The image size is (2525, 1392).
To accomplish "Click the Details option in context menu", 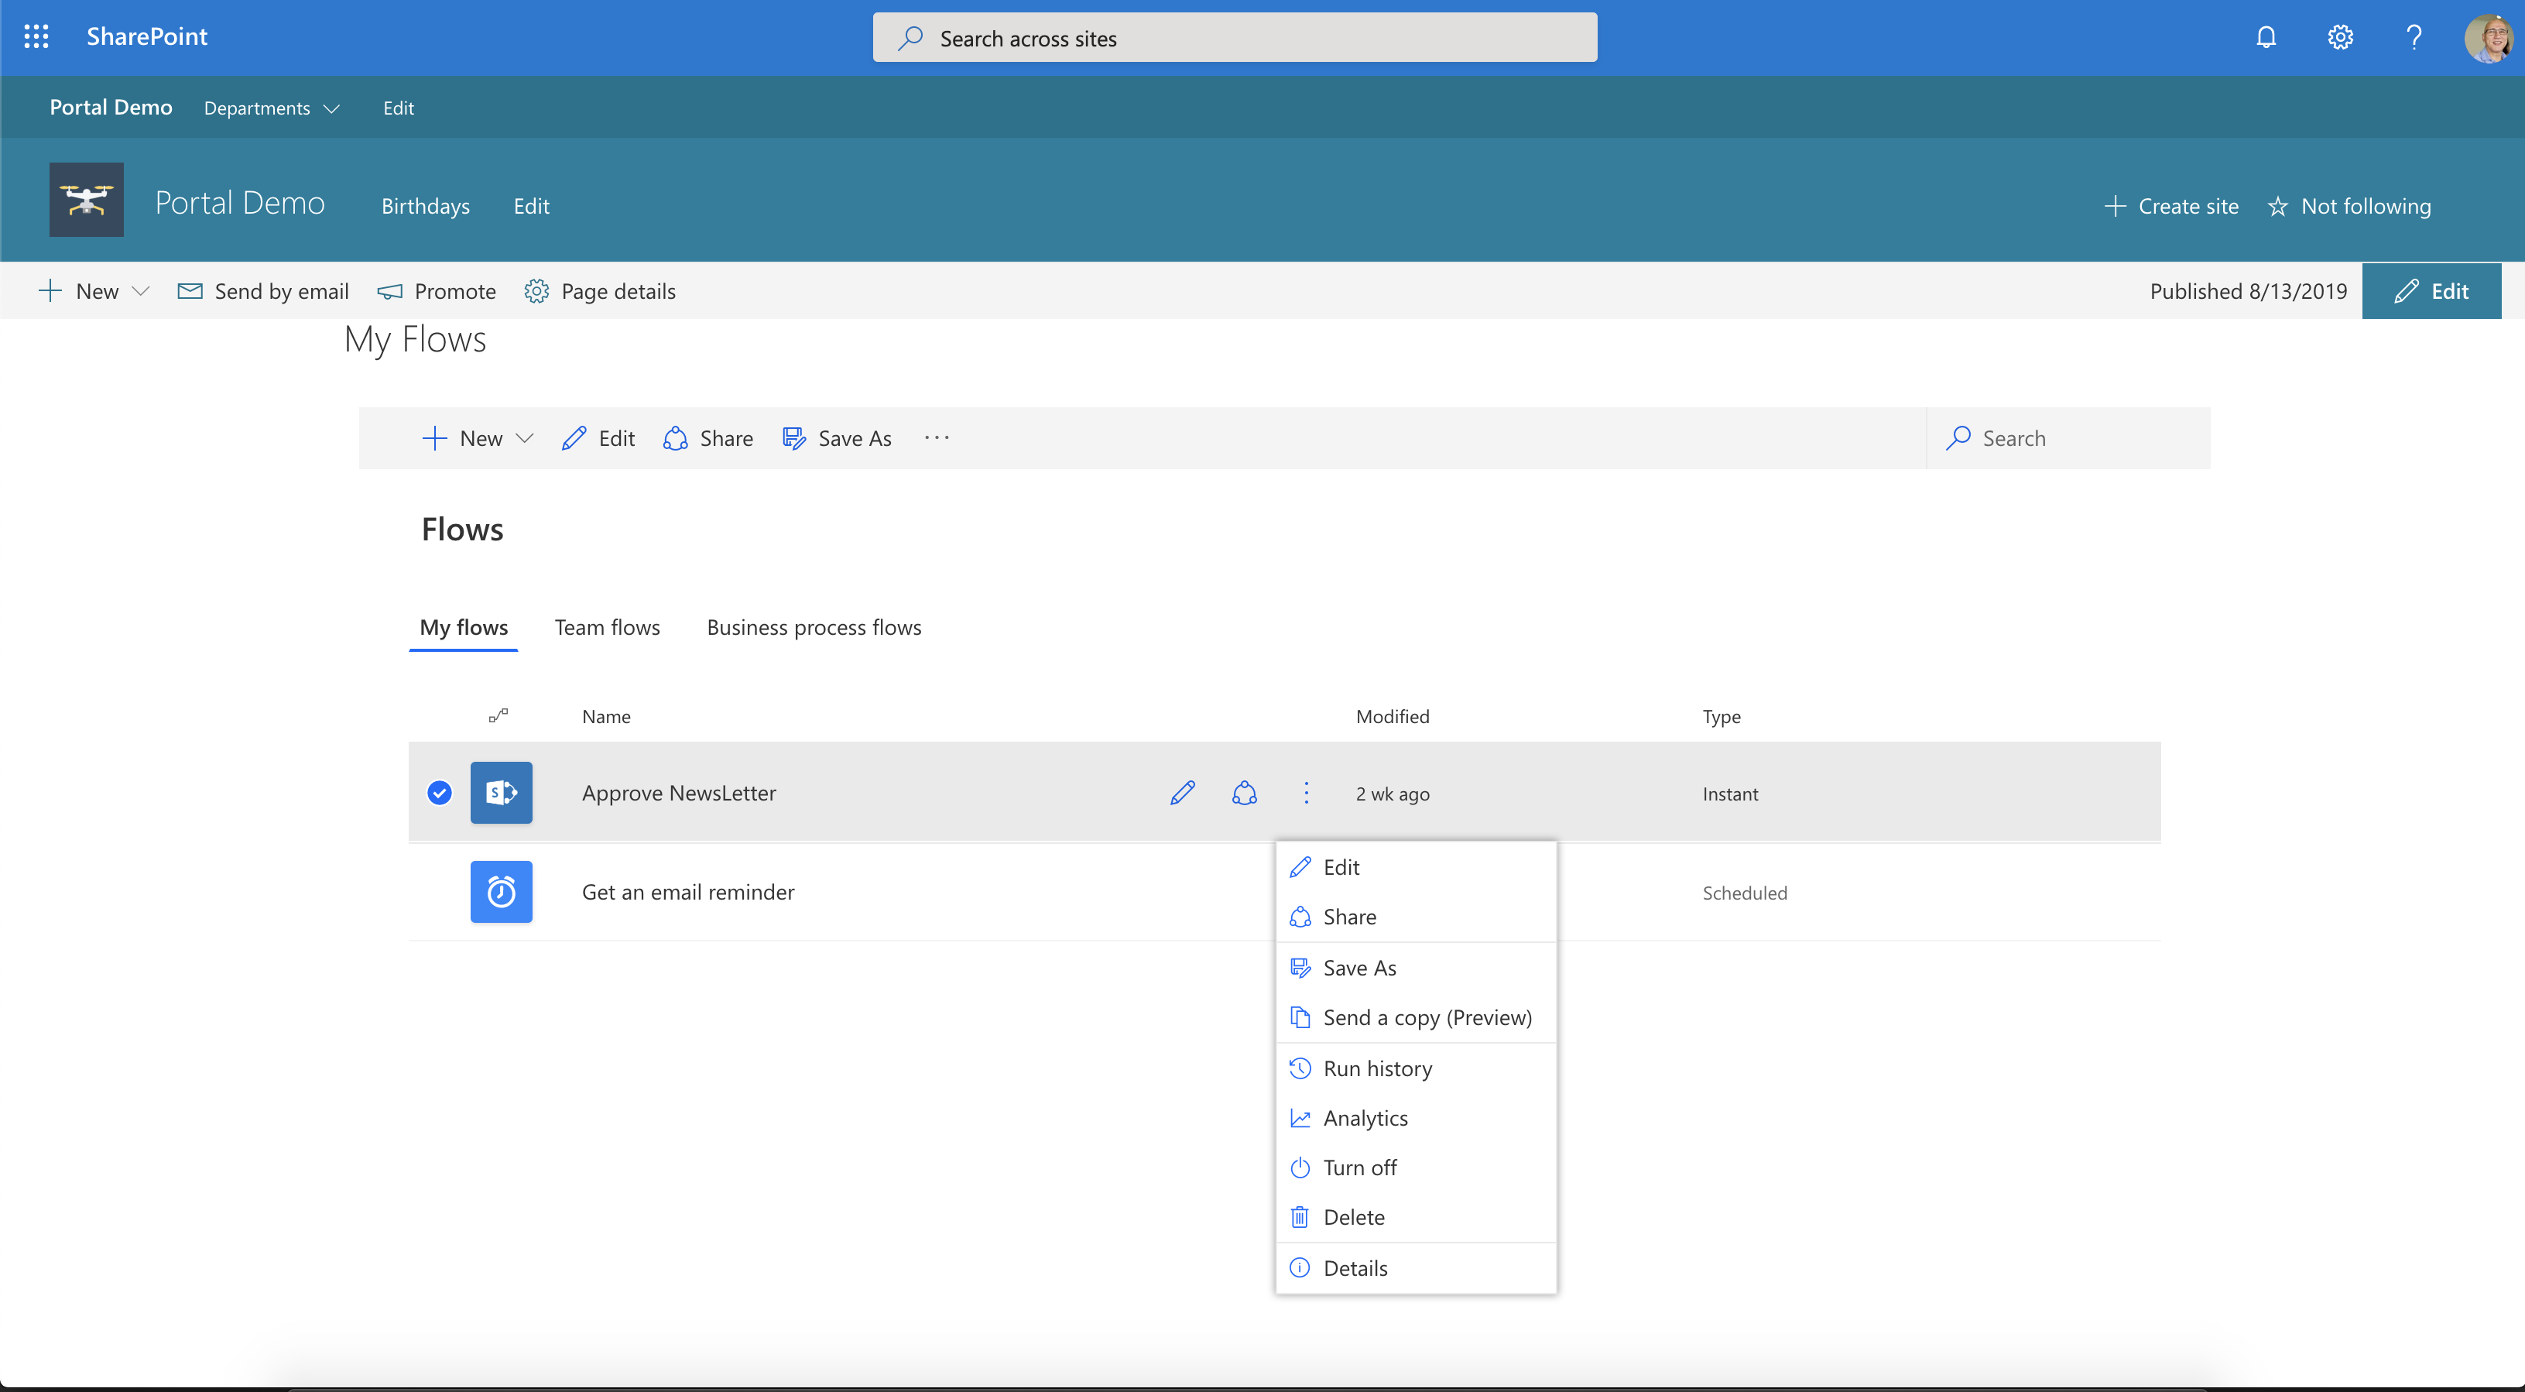I will (1357, 1267).
